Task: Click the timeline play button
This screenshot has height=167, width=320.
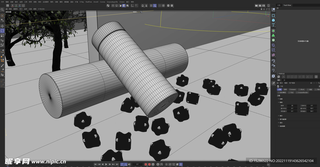Action: pos(106,164)
